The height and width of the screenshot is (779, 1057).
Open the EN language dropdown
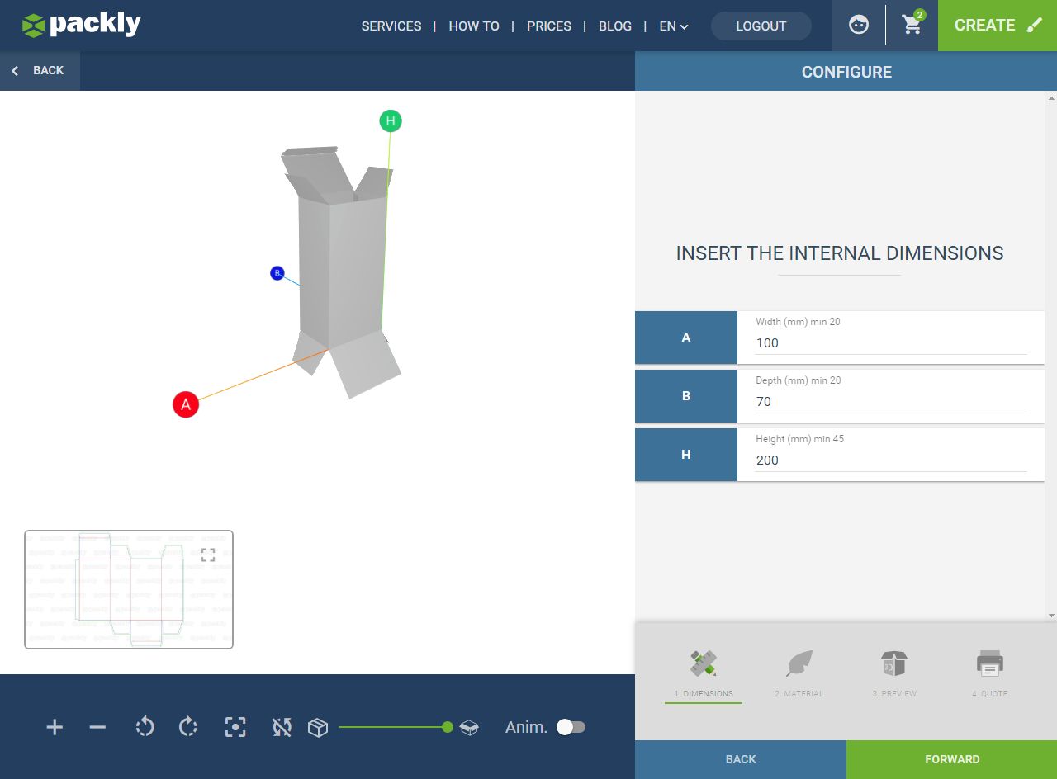point(674,26)
